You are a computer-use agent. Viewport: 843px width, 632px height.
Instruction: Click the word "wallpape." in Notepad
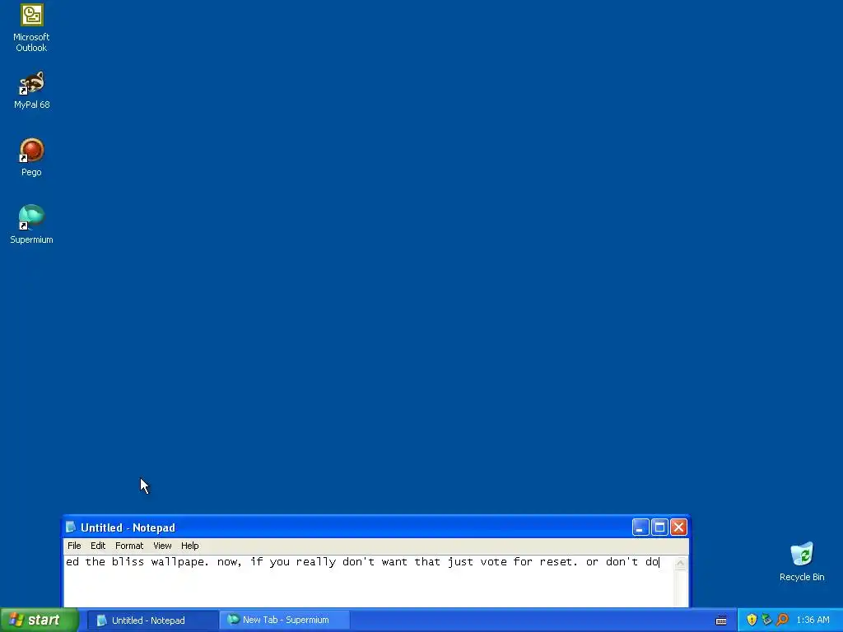tap(179, 562)
